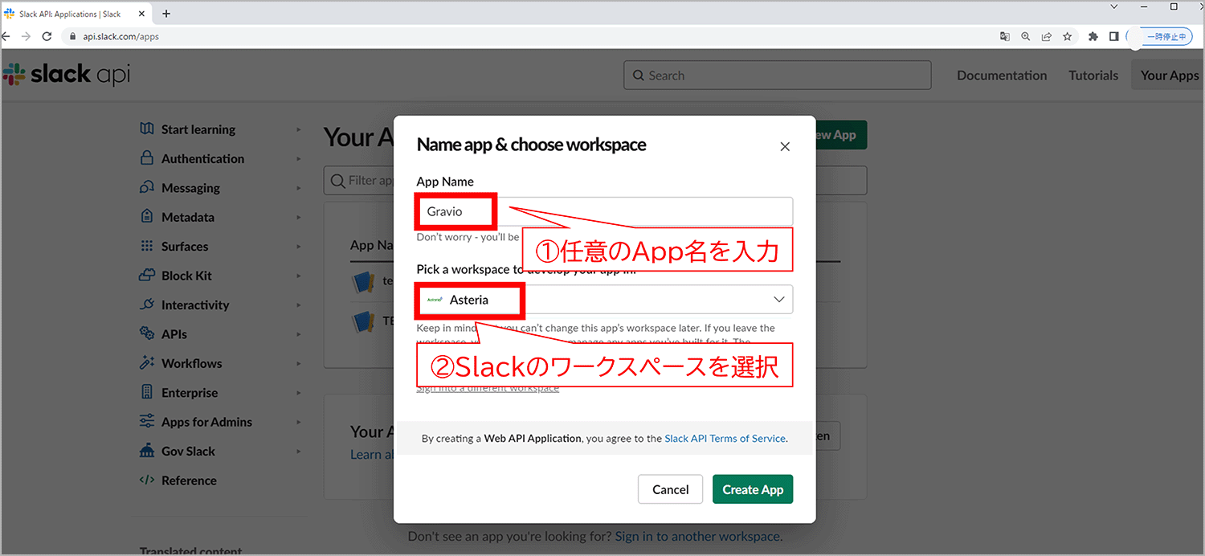1205x556 pixels.
Task: Open Metadata sidebar section
Action: point(188,217)
